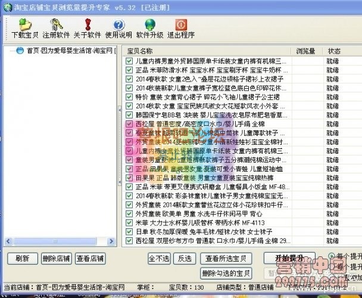Screen dimensions: 362x298
Task: Click the app icon in title bar
Action: tap(8, 7)
